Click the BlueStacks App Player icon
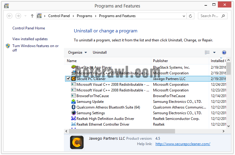This screenshot has width=235, height=155. [x=74, y=67]
